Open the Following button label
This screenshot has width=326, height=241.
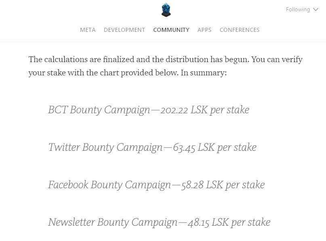(298, 10)
